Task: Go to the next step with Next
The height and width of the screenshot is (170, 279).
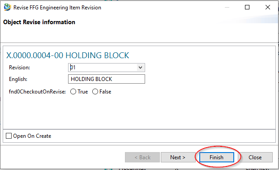Action: [178, 157]
